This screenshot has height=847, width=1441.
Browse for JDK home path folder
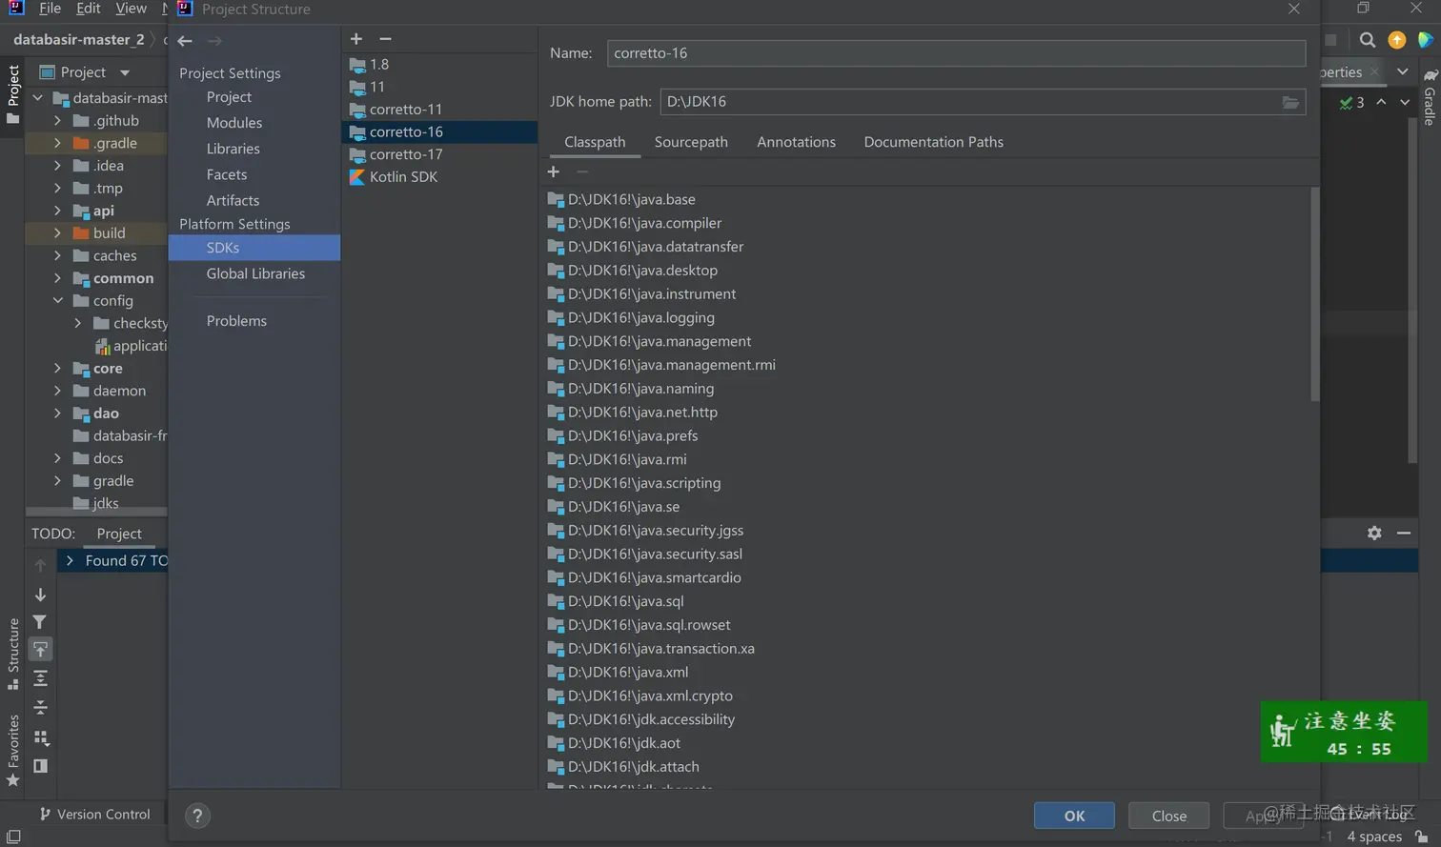click(1290, 102)
